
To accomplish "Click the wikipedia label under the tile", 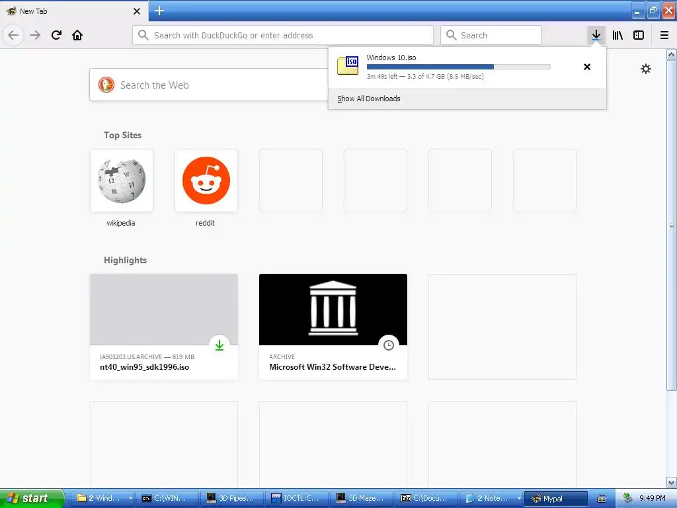I will coord(121,223).
